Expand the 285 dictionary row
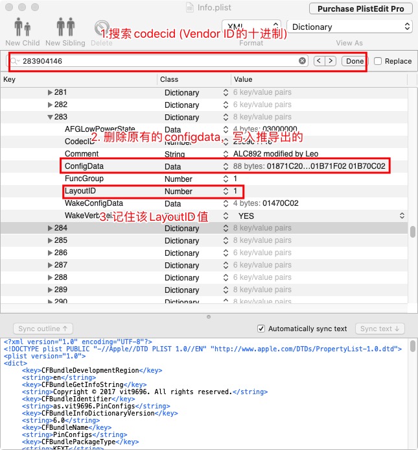This screenshot has width=418, height=450. (50, 240)
